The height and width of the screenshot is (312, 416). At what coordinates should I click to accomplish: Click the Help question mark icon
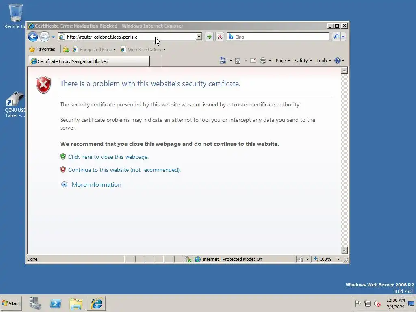(338, 61)
